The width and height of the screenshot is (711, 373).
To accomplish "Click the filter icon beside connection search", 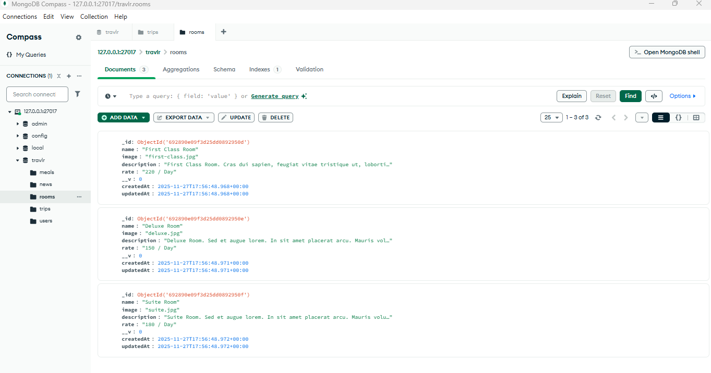I will coord(78,94).
